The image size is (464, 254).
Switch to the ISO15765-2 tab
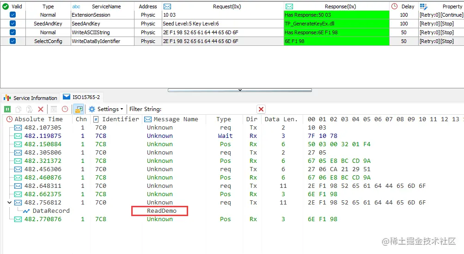coord(82,97)
